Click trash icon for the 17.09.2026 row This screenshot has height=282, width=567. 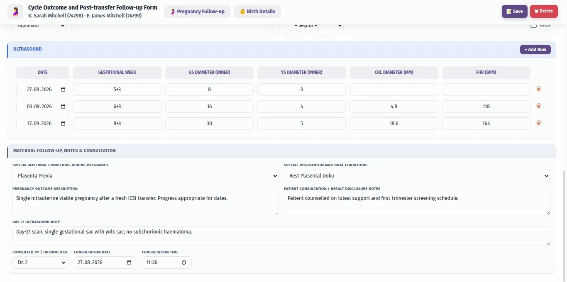pos(539,123)
